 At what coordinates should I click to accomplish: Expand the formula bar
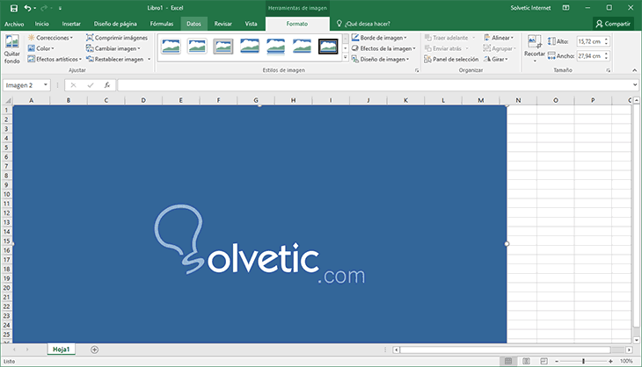point(635,85)
